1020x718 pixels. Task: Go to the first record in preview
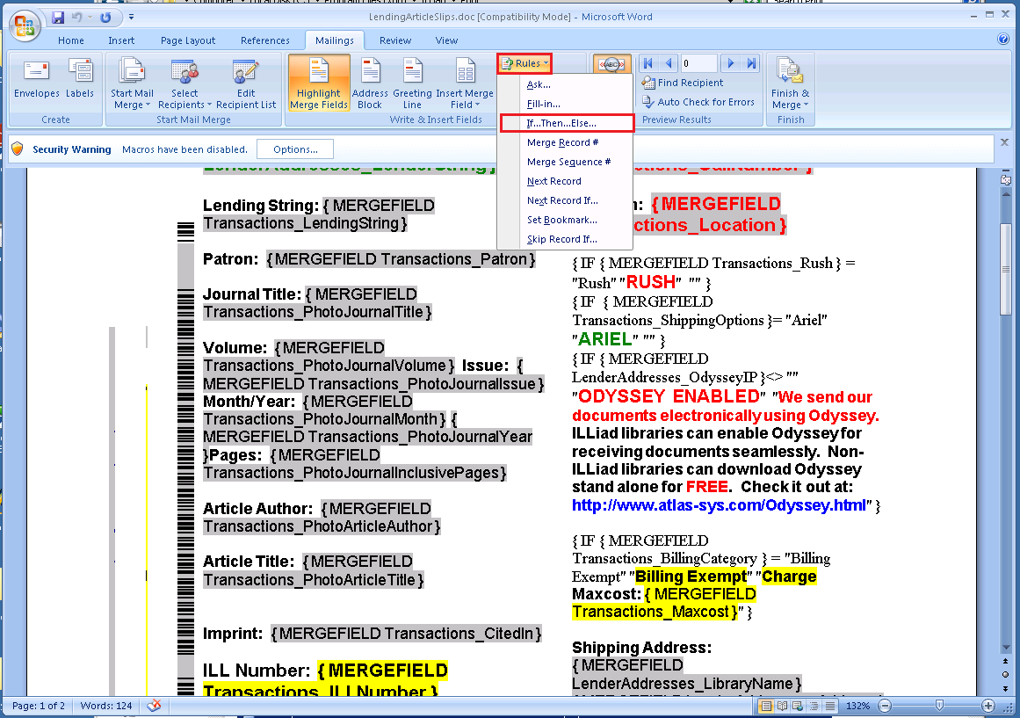(647, 63)
